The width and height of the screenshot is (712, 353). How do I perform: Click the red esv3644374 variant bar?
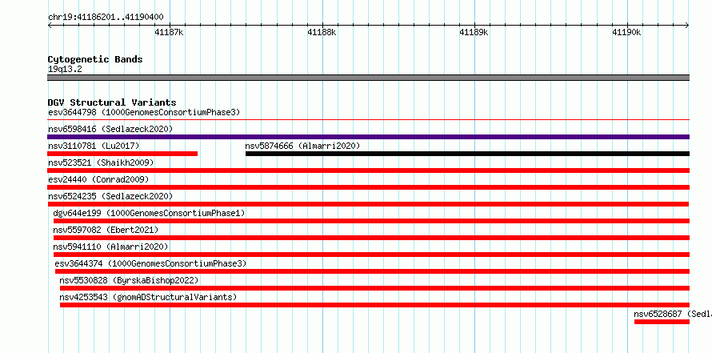[x=372, y=271]
